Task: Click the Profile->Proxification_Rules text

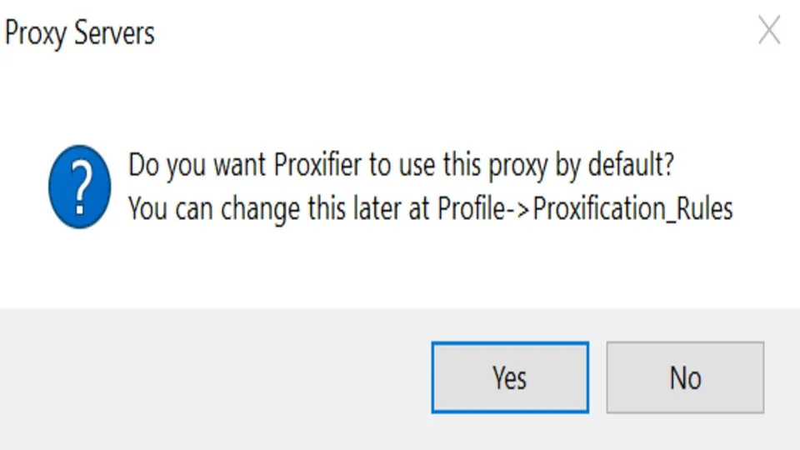Action: pos(585,208)
